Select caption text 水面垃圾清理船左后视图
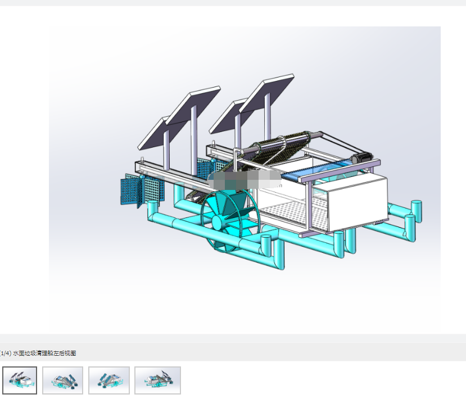 [44, 353]
